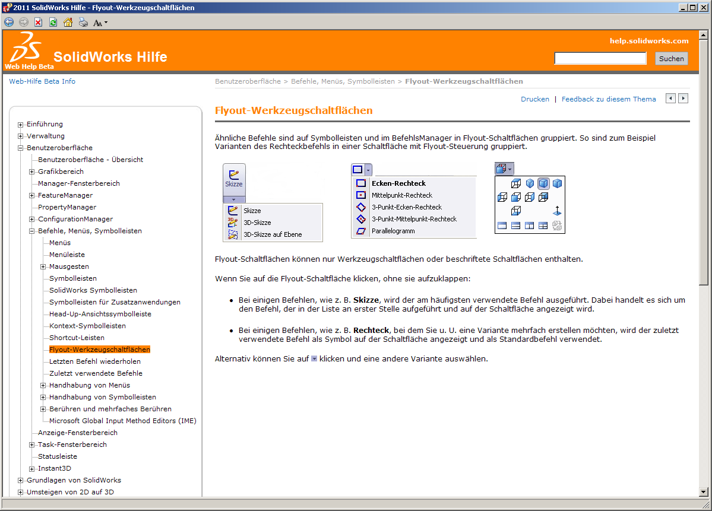
Task: Select Anzeige-Fensterbereich in the tree
Action: [x=78, y=433]
